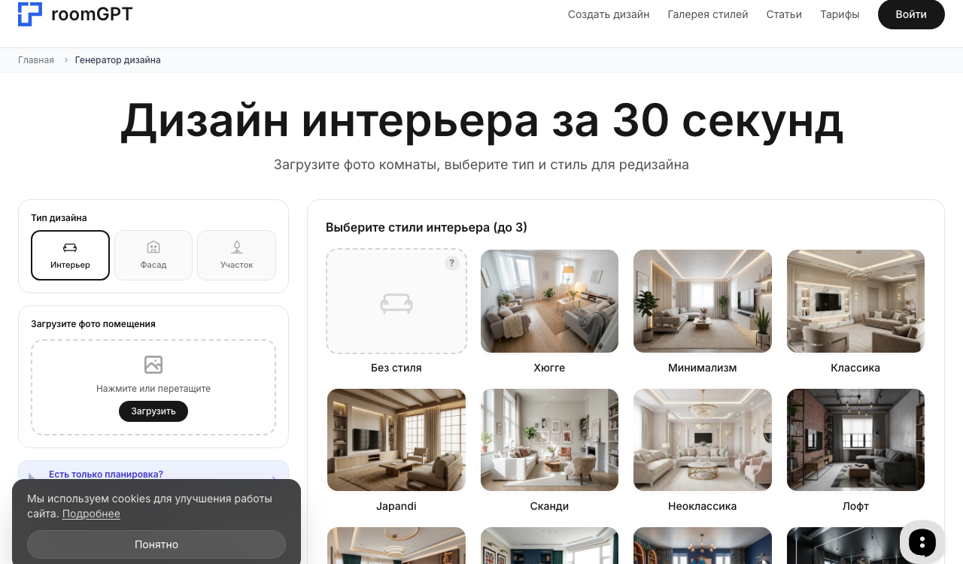Click the sofa placeholder inside the Без стиля card
This screenshot has width=963, height=564.
(396, 303)
